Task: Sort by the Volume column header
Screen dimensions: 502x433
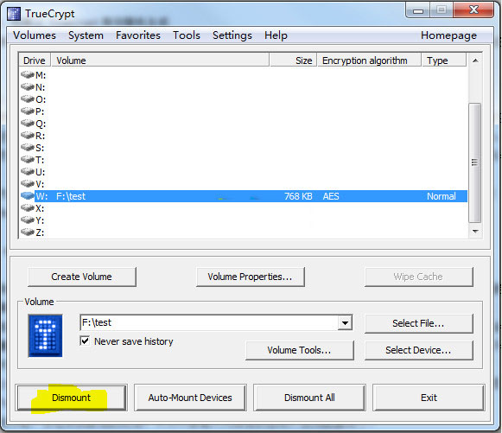Action: tap(160, 60)
